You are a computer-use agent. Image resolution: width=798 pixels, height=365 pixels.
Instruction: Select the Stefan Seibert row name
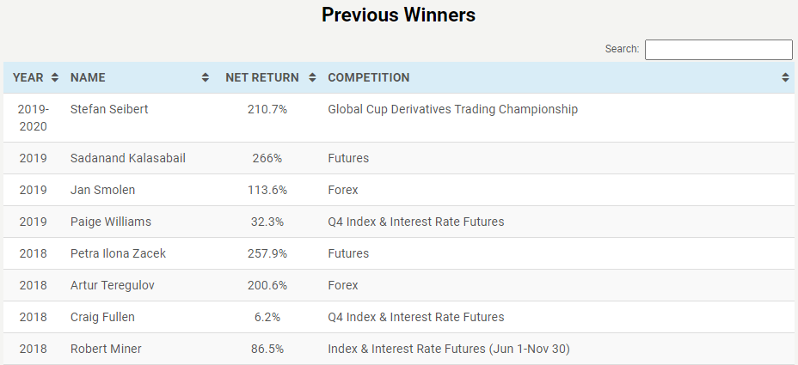(x=109, y=109)
